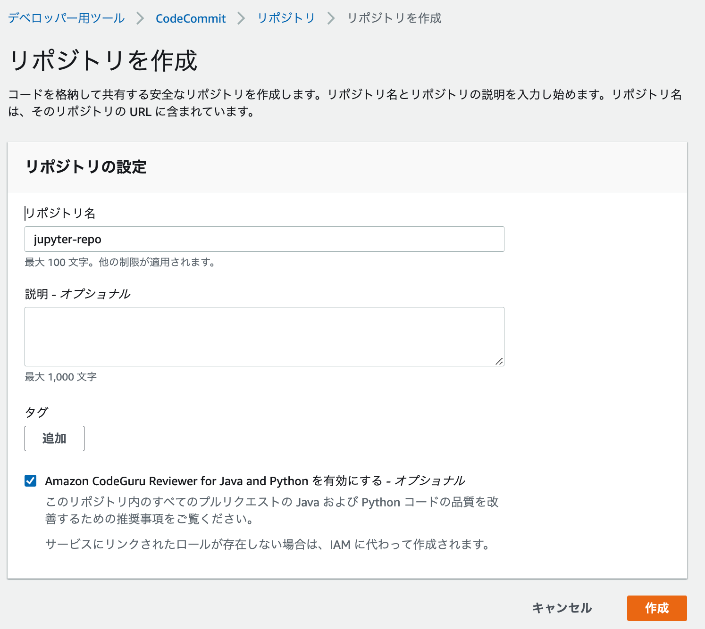705x629 pixels.
Task: Click the 説明 - オプショナル label
Action: pos(77,294)
